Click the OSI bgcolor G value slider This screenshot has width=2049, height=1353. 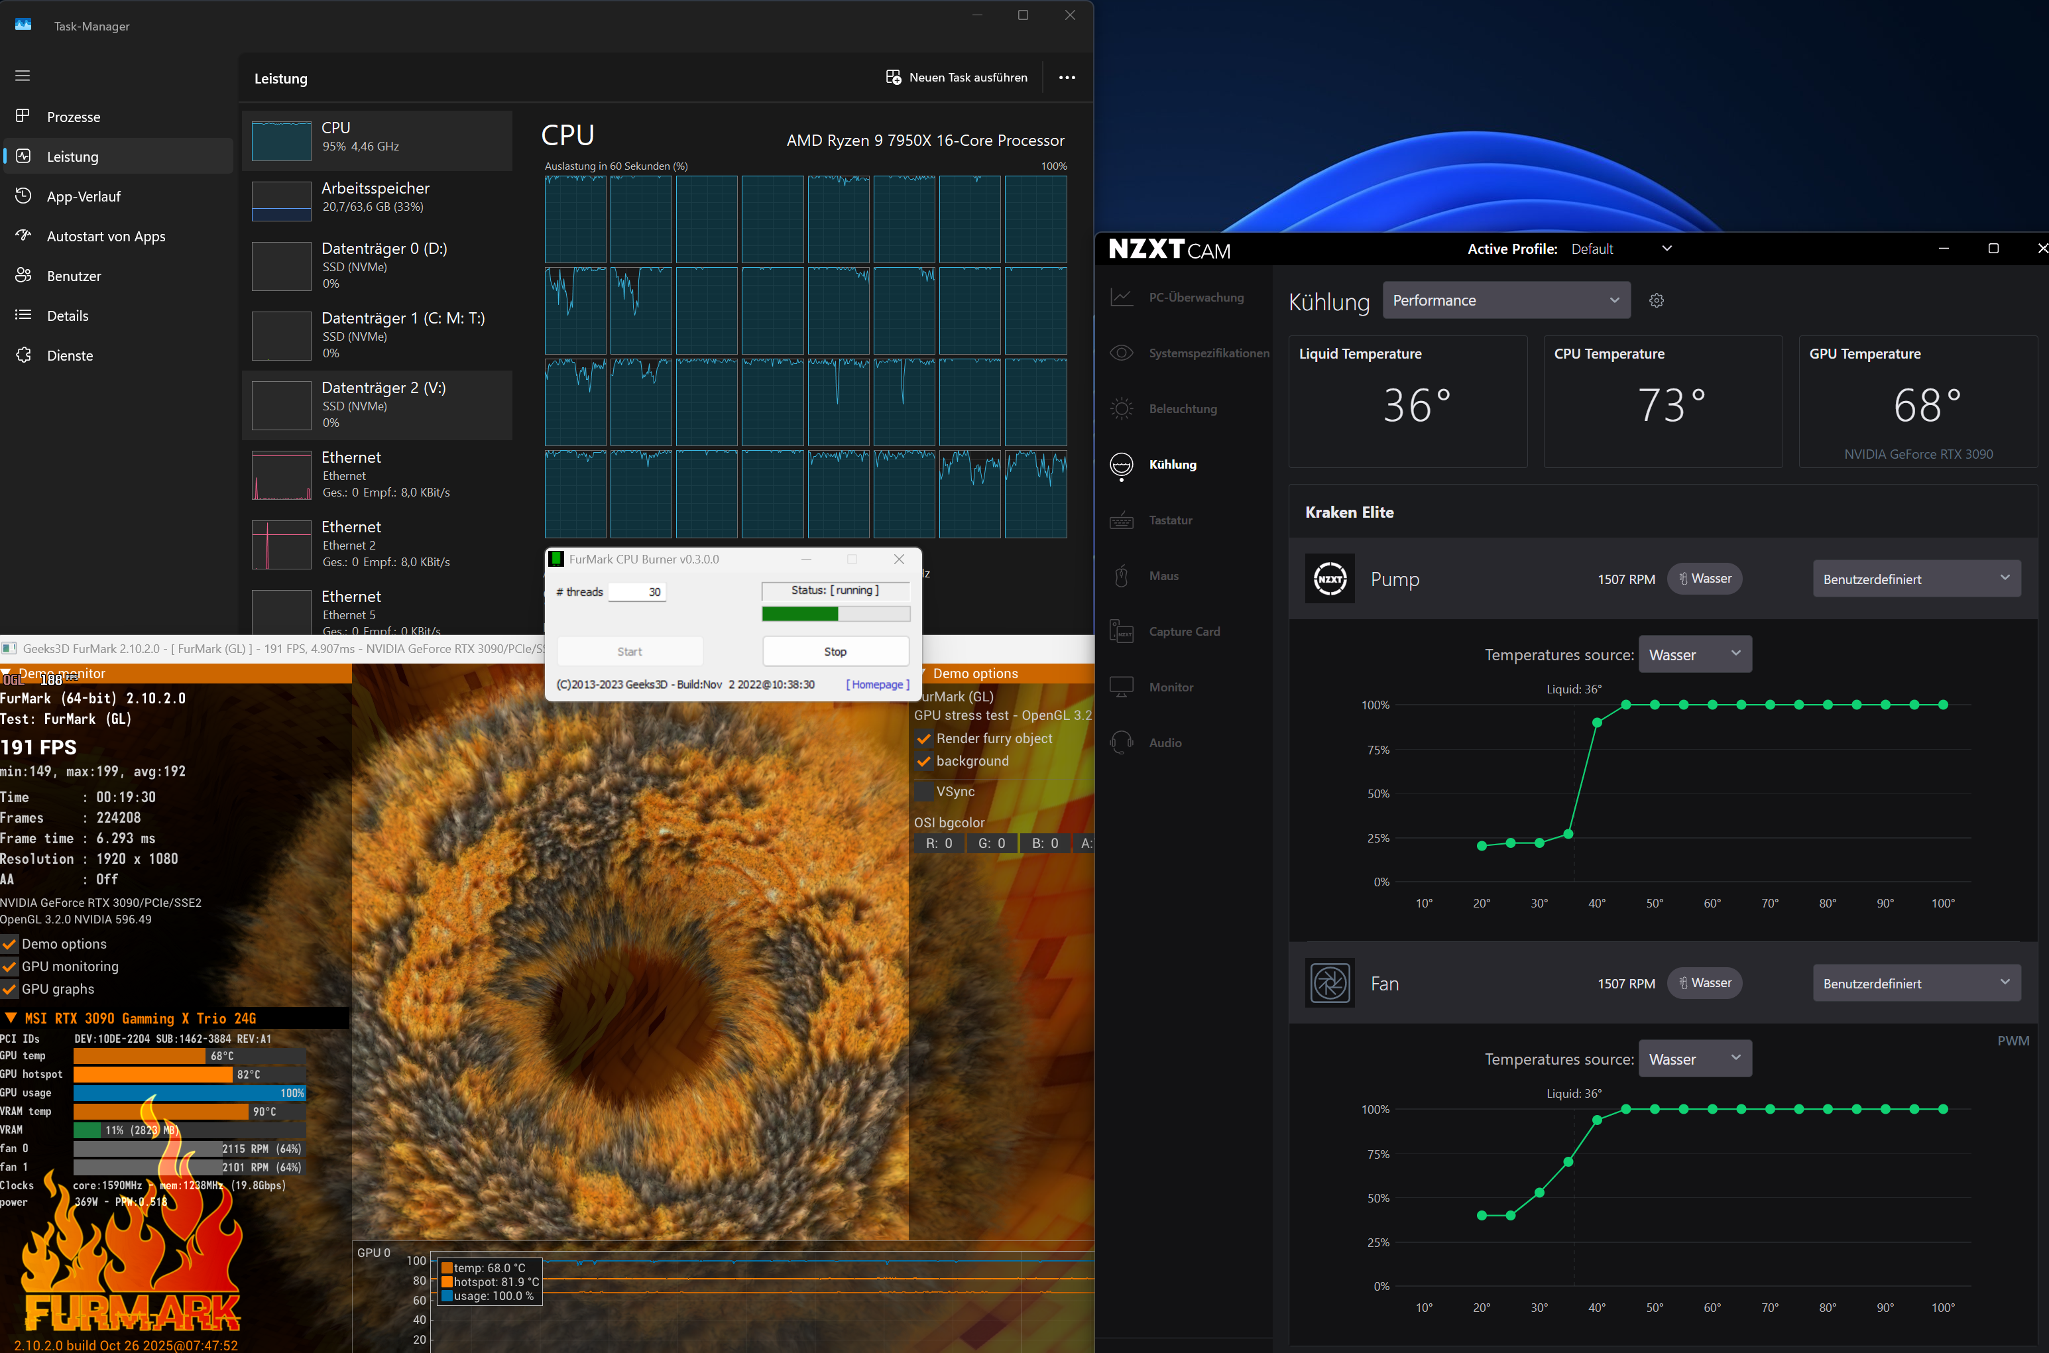pyautogui.click(x=991, y=843)
